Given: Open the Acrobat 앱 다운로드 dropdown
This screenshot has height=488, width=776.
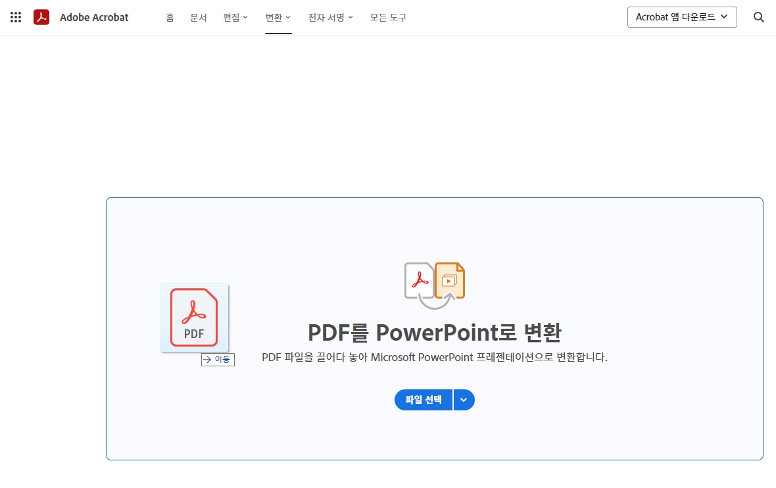Looking at the screenshot, I should coord(682,17).
